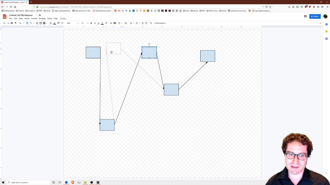Image resolution: width=330 pixels, height=185 pixels.
Task: Click Format options button
Action: pyautogui.click(x=160, y=23)
